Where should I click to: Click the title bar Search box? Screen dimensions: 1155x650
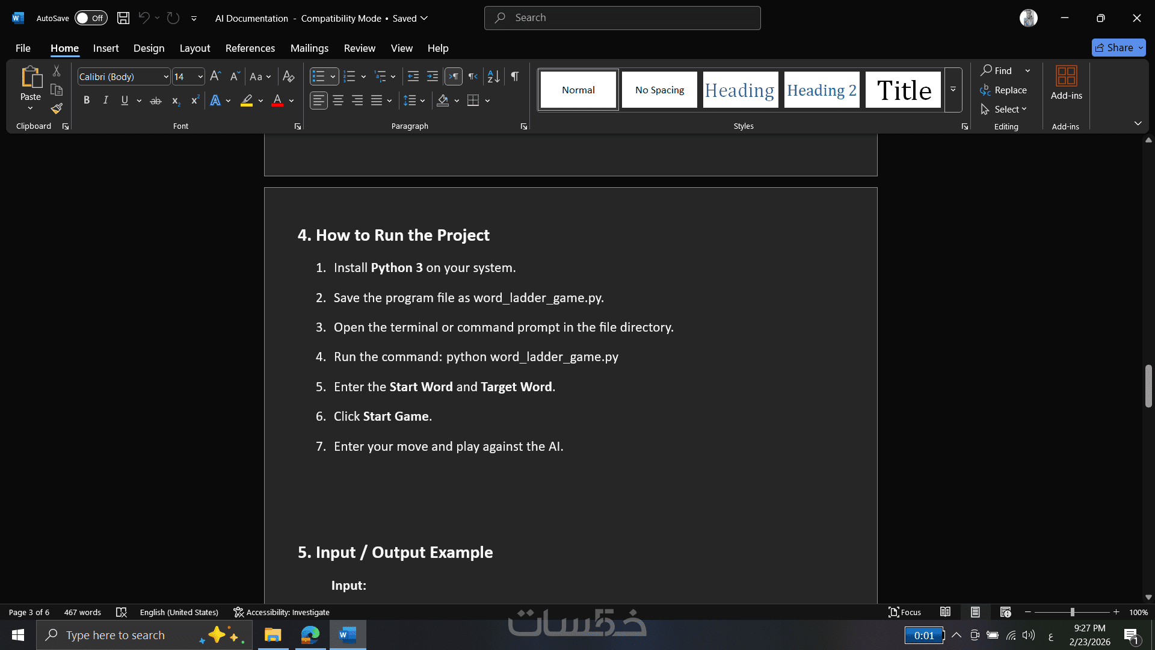(622, 18)
